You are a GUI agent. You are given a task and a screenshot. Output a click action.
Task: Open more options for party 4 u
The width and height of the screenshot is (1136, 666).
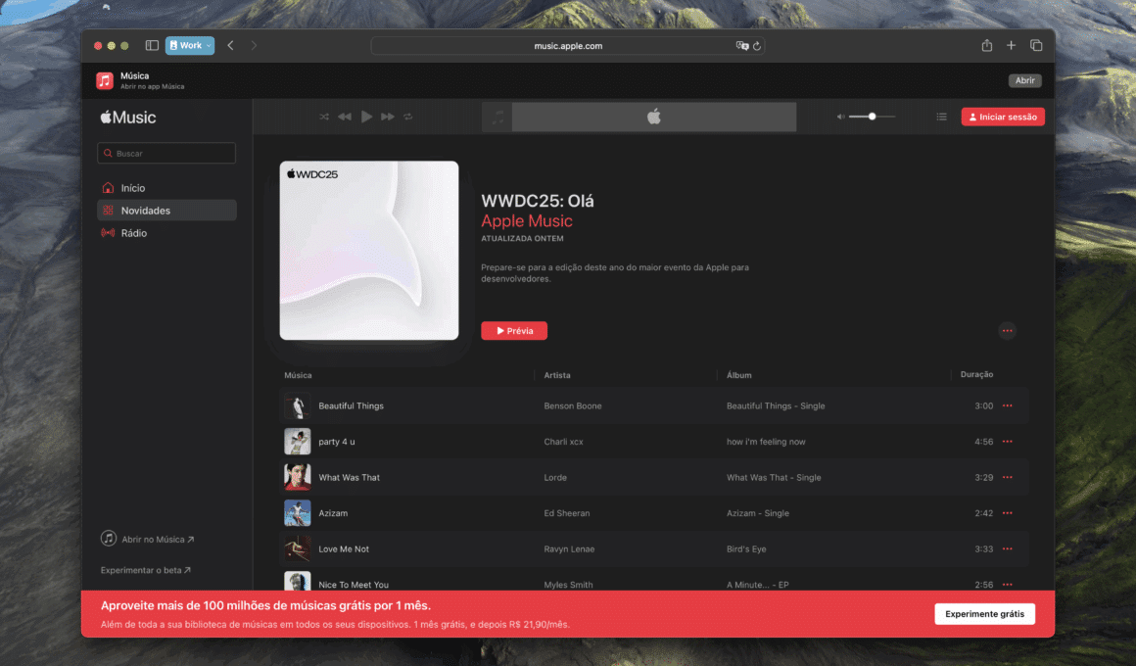1007,442
